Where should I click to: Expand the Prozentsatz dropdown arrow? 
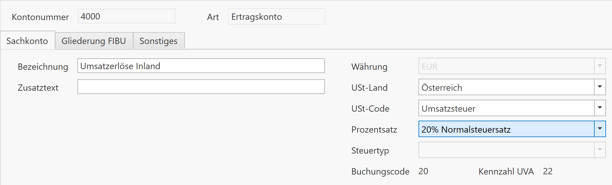pos(600,129)
